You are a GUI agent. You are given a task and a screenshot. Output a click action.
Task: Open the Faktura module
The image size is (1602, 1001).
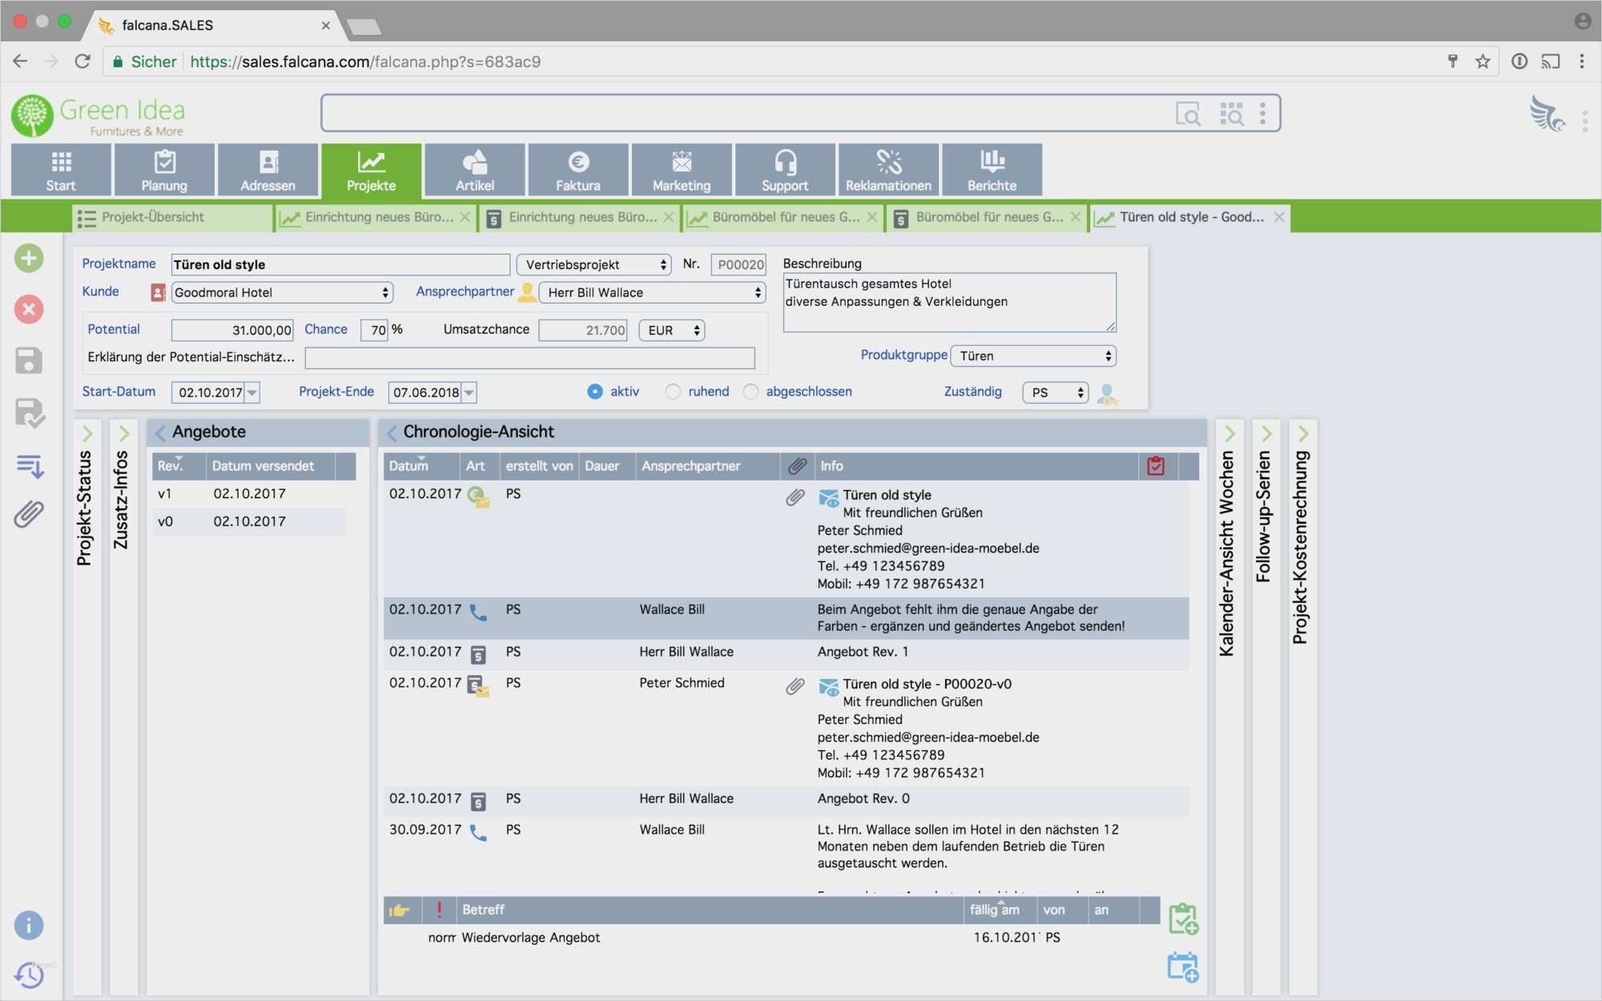(578, 170)
